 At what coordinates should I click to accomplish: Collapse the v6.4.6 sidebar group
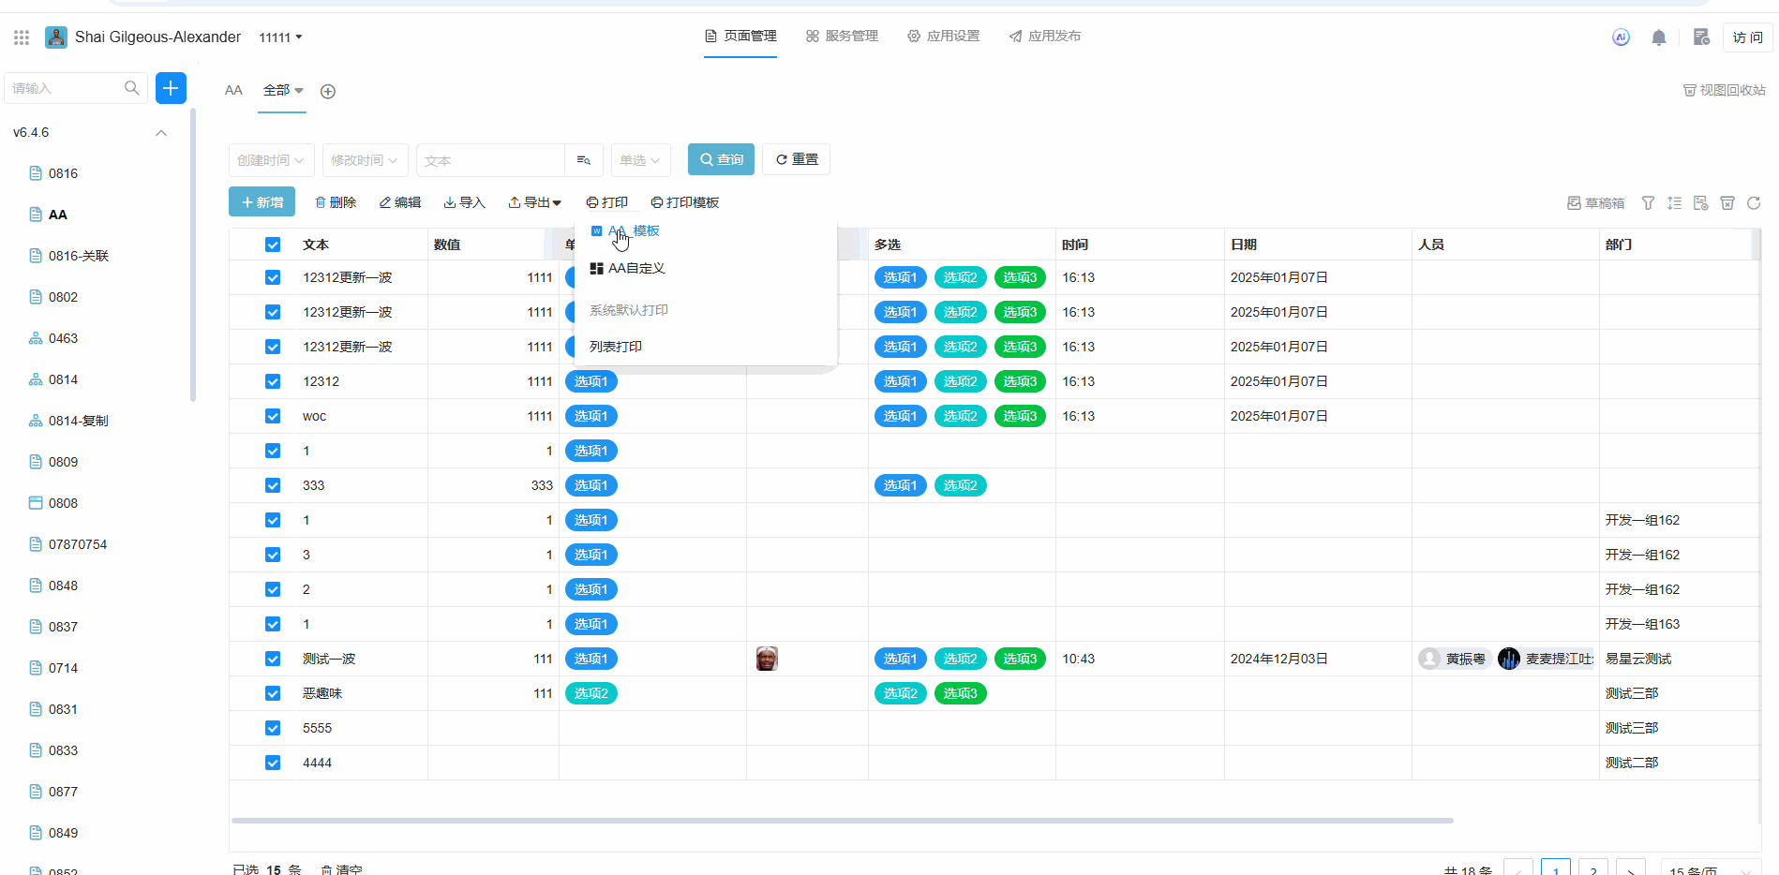161,133
